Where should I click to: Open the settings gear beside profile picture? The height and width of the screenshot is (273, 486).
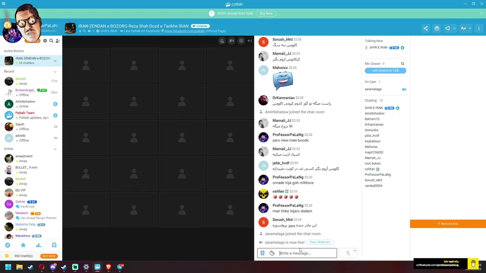click(x=45, y=41)
